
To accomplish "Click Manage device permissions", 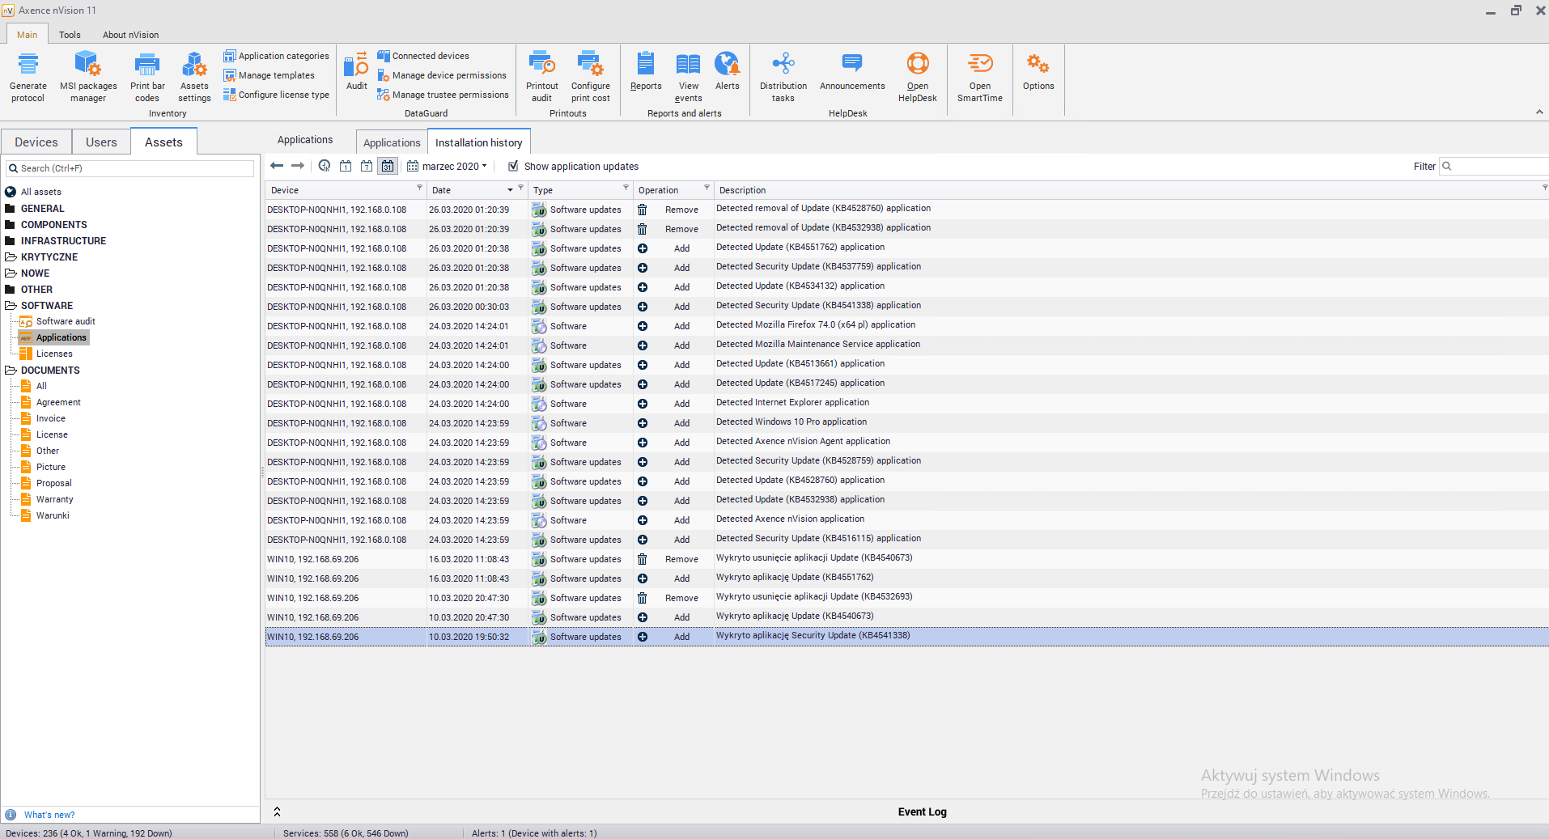I will (448, 75).
